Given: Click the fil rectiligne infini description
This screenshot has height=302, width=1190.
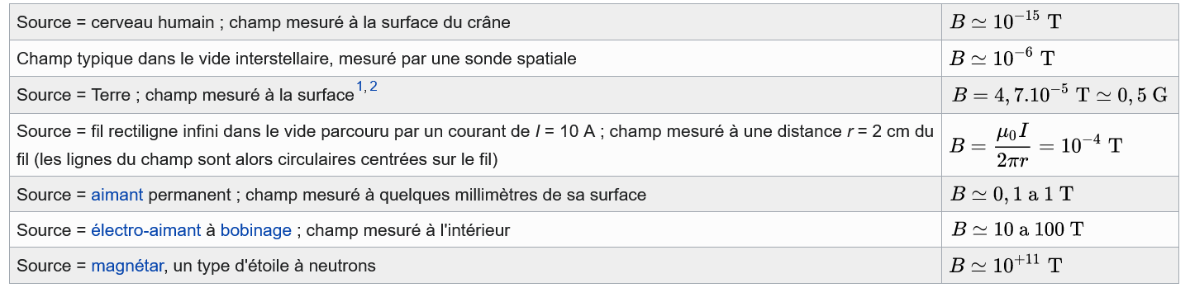Looking at the screenshot, I should click(x=475, y=144).
